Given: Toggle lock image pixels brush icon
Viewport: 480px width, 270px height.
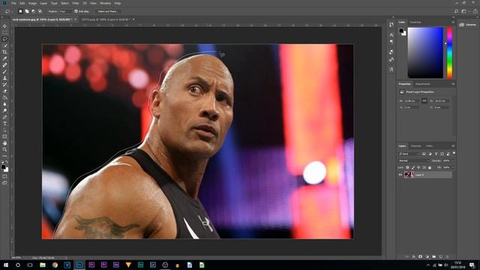Looking at the screenshot, I should coord(413,167).
